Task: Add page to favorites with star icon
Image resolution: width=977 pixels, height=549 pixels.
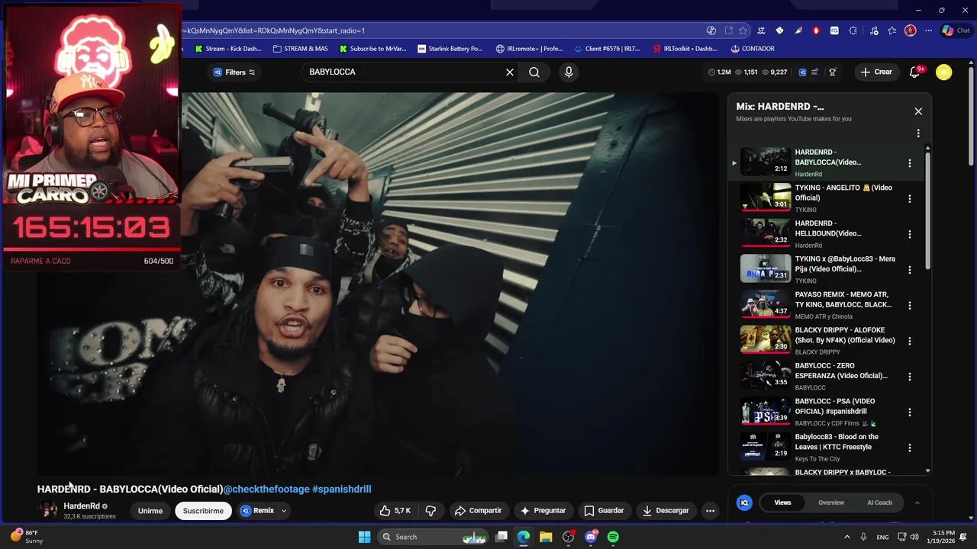Action: pyautogui.click(x=743, y=30)
